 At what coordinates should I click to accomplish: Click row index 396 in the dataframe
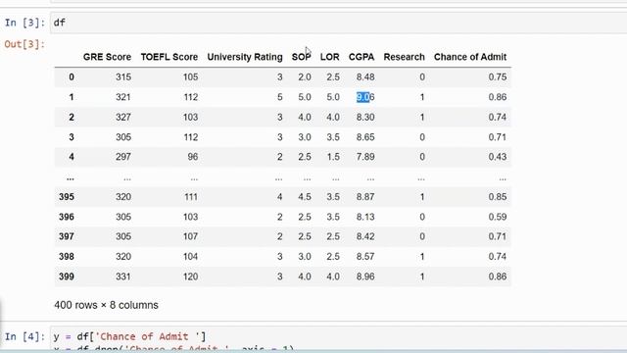click(67, 217)
